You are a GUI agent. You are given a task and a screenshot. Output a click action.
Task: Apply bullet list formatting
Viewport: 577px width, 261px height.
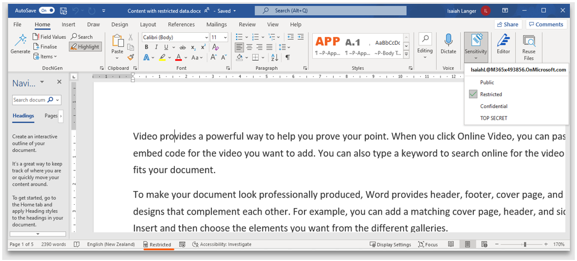pyautogui.click(x=241, y=37)
